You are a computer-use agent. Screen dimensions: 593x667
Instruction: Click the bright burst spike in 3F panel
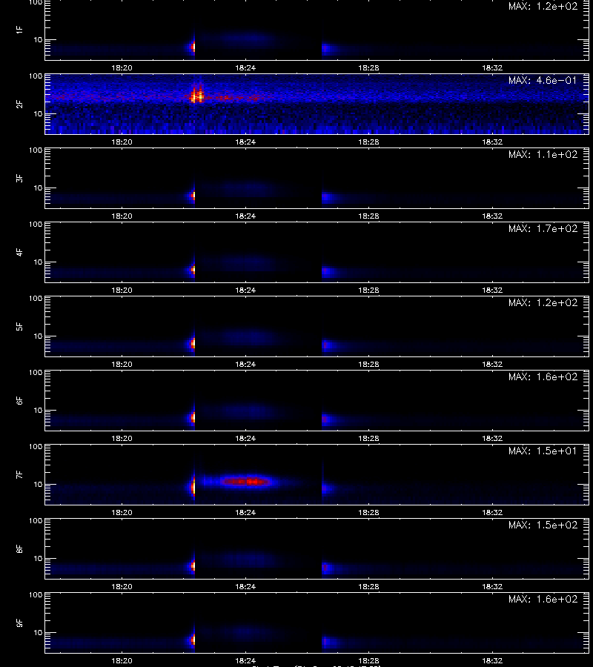pos(193,196)
